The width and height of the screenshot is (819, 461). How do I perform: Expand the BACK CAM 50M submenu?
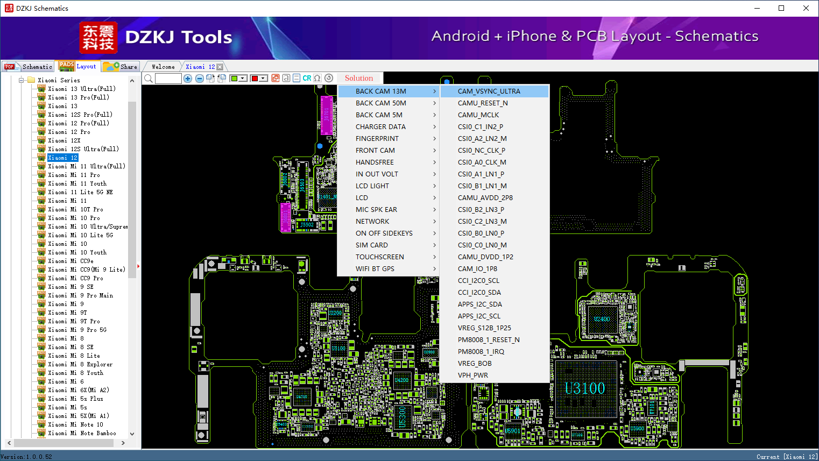tap(381, 103)
